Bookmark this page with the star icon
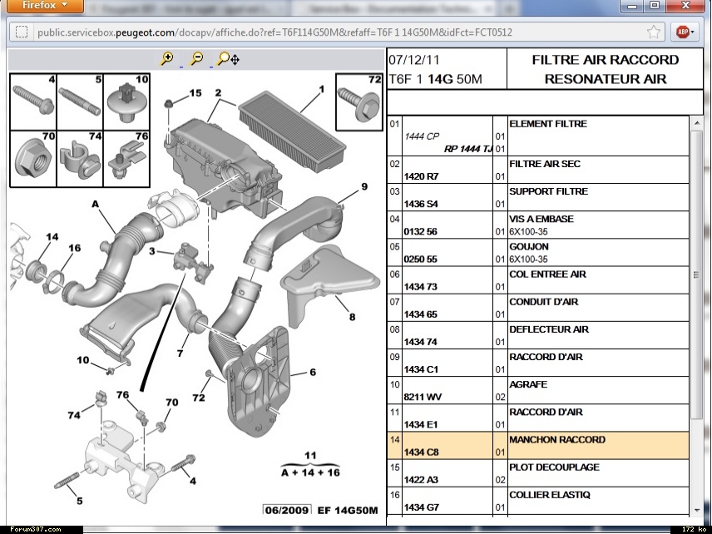This screenshot has height=534, width=712. tap(655, 32)
